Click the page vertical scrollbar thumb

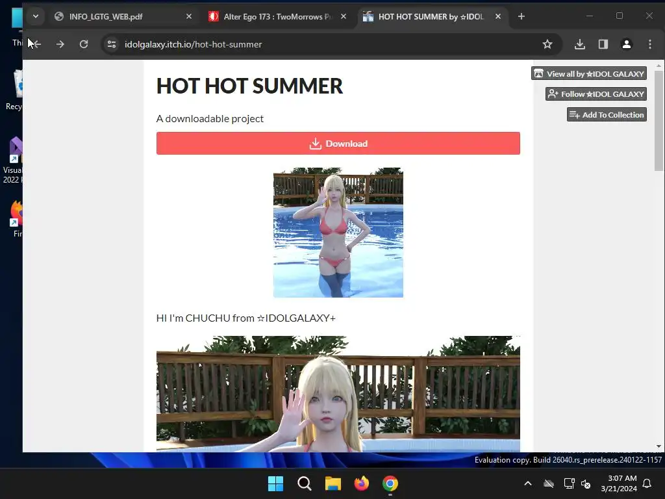[659, 121]
